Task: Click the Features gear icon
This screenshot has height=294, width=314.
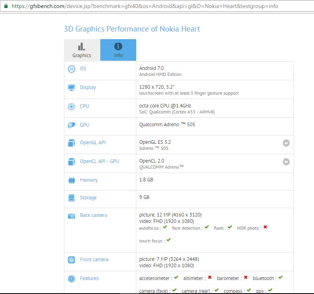Action: 72,278
